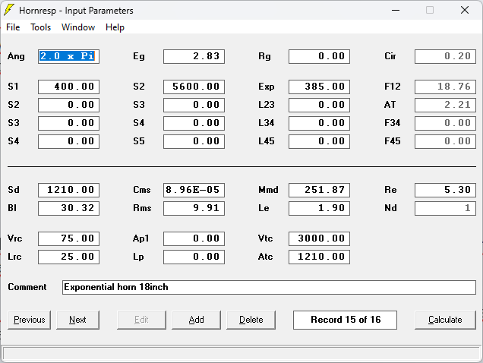Select the Ang input field
The image size is (483, 363).
point(68,56)
